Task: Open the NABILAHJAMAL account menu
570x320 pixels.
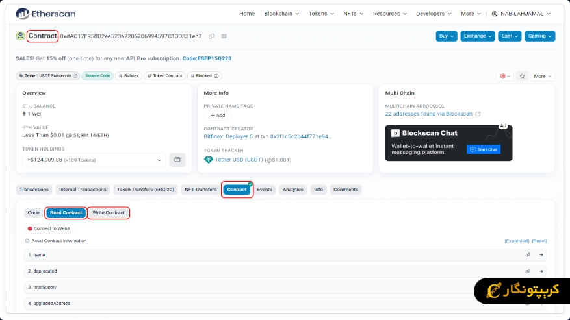Action: click(521, 14)
